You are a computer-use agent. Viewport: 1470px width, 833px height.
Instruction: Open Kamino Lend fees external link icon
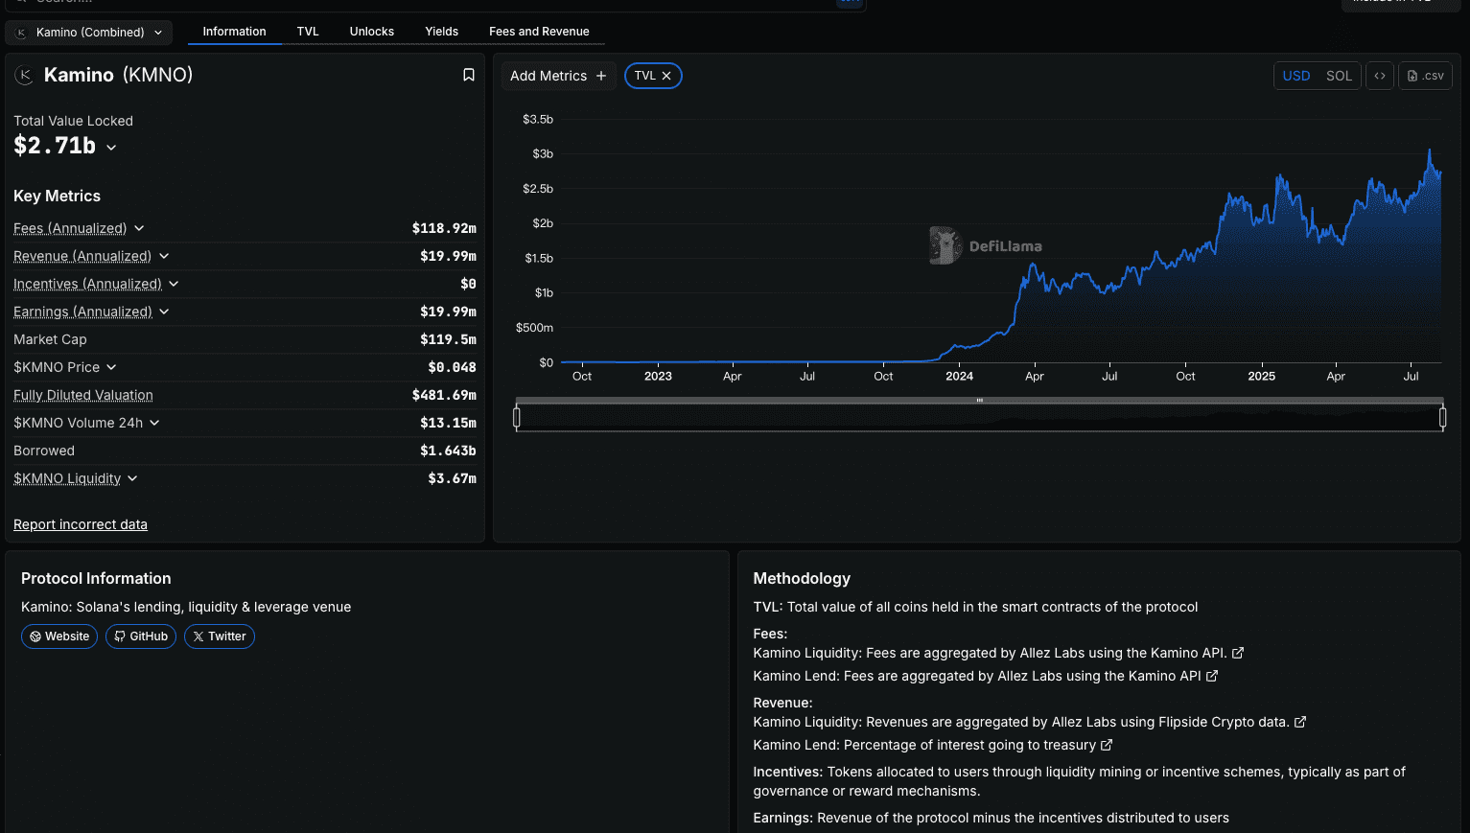click(1212, 676)
